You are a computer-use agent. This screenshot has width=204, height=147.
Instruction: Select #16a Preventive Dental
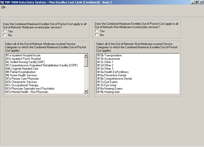138,75
